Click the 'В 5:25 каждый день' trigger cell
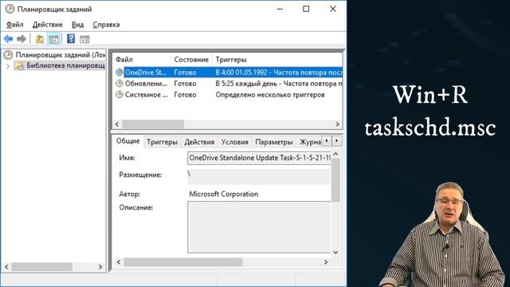Screen dimensions: 510x287 (x=279, y=83)
